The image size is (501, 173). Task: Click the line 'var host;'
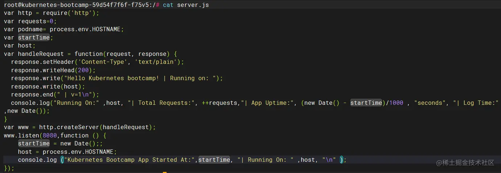coord(20,46)
